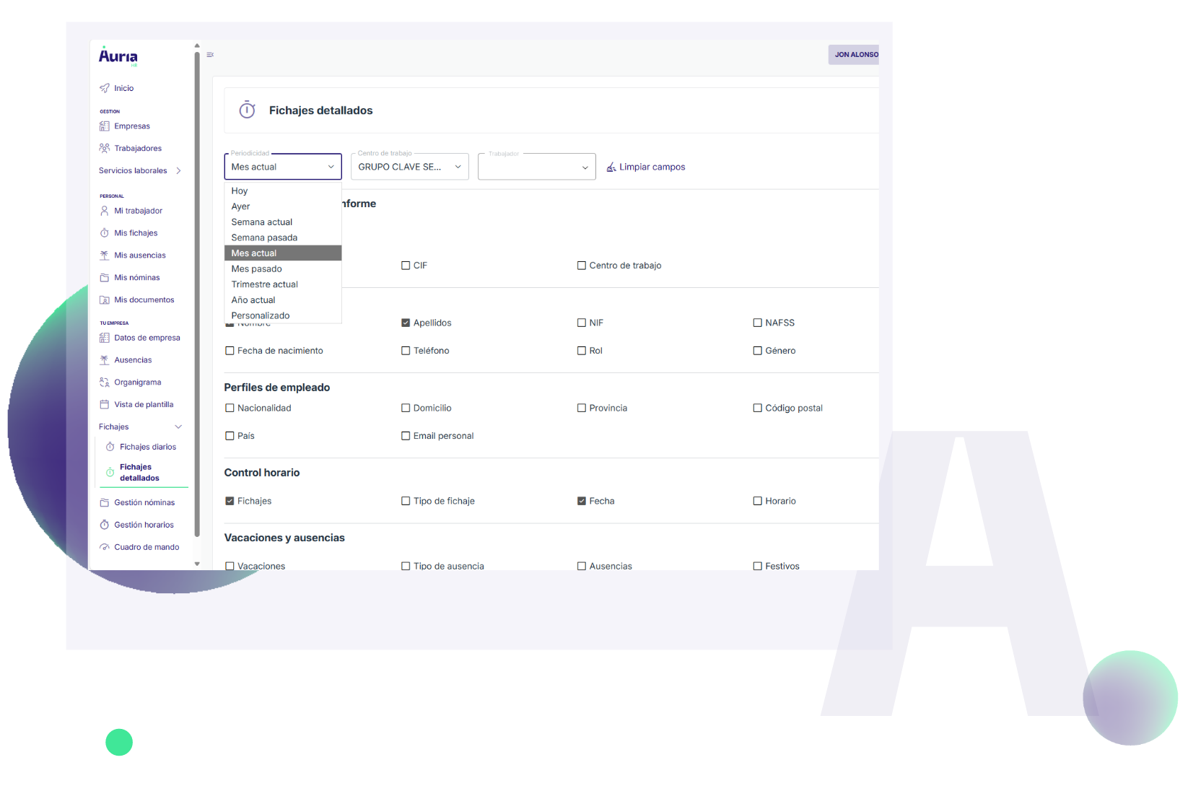This screenshot has width=1188, height=791.
Task: Click the Mis ausencias palm tree icon
Action: click(x=105, y=255)
